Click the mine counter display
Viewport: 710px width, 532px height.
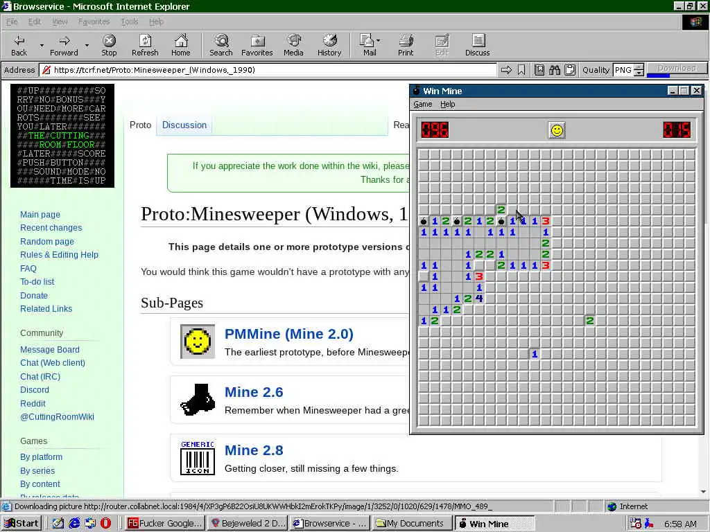pos(435,130)
